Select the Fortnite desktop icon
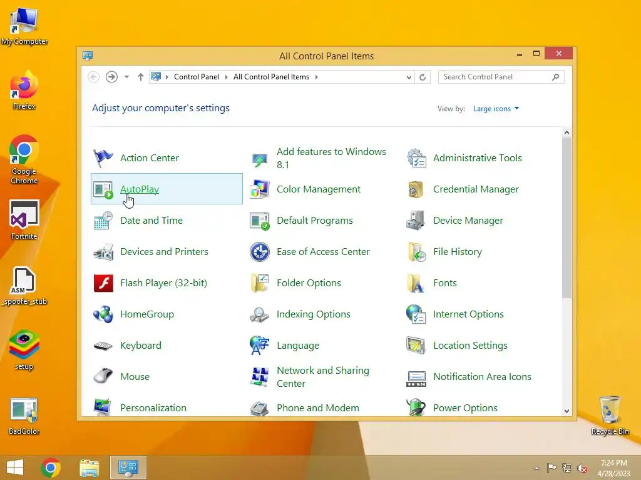 [24, 220]
